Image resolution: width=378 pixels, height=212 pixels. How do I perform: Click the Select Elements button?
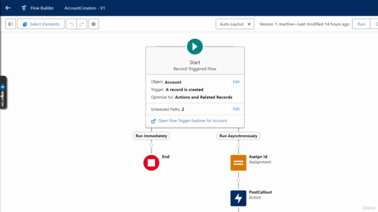click(41, 24)
